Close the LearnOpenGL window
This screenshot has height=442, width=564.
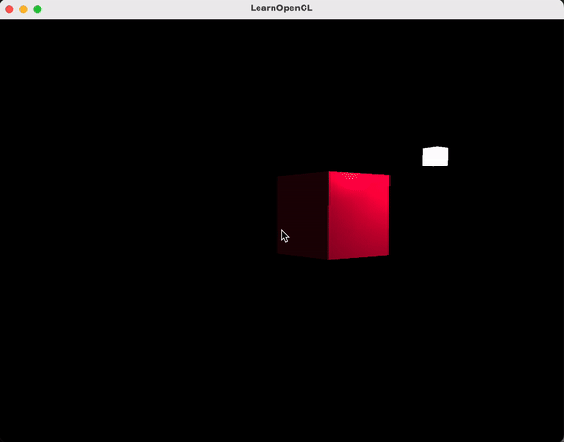9,9
